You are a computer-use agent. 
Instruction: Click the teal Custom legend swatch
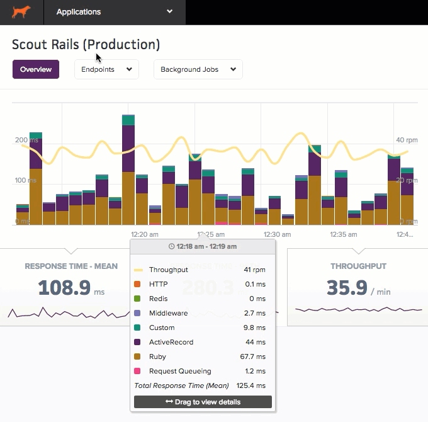(137, 328)
